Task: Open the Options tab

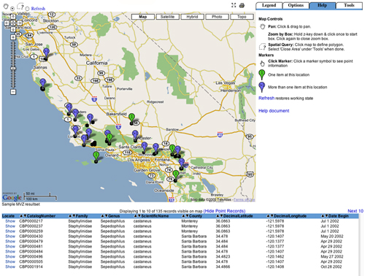Action: click(x=296, y=5)
